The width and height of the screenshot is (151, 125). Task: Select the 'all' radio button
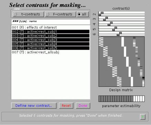coord(83,14)
